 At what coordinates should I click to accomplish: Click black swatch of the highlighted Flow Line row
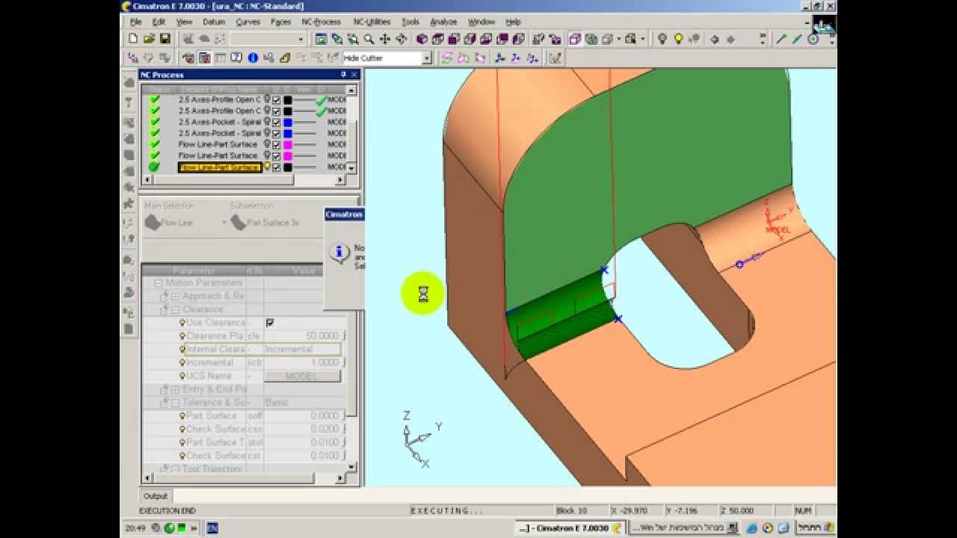click(287, 167)
